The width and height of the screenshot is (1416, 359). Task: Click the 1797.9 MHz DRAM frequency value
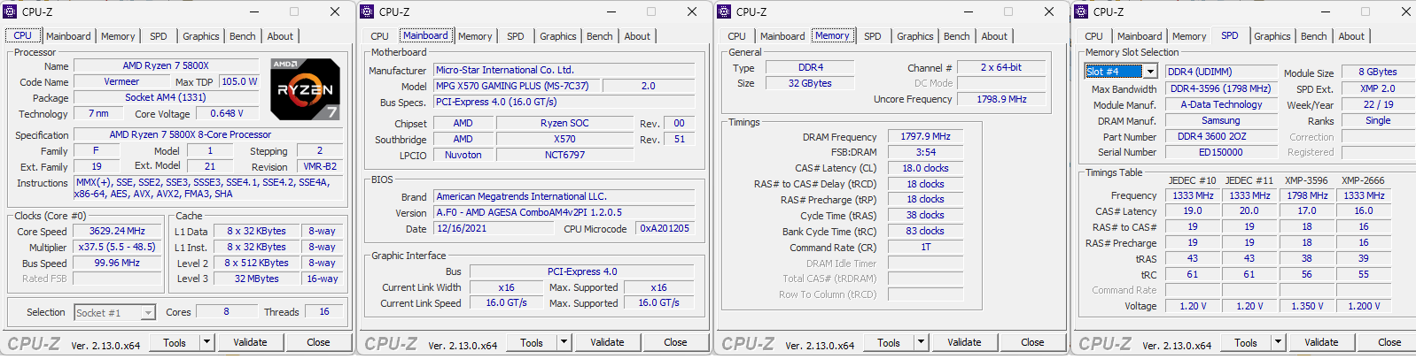tap(925, 136)
